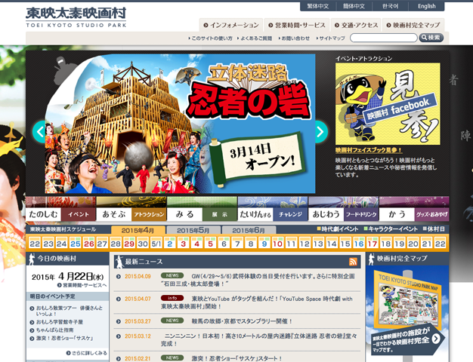This screenshot has width=473, height=362.
Task: Select date 17 in schedule calendar
Action: point(373,243)
